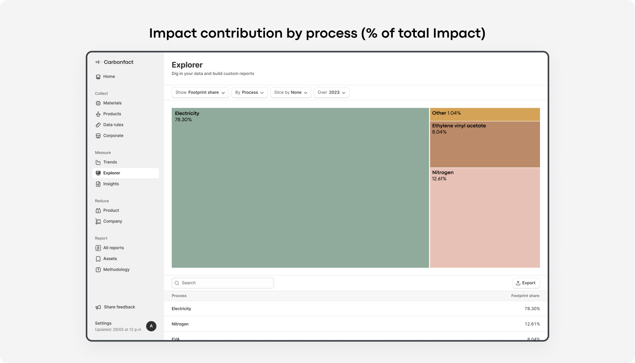Click the Home house icon
The image size is (635, 363).
point(98,77)
